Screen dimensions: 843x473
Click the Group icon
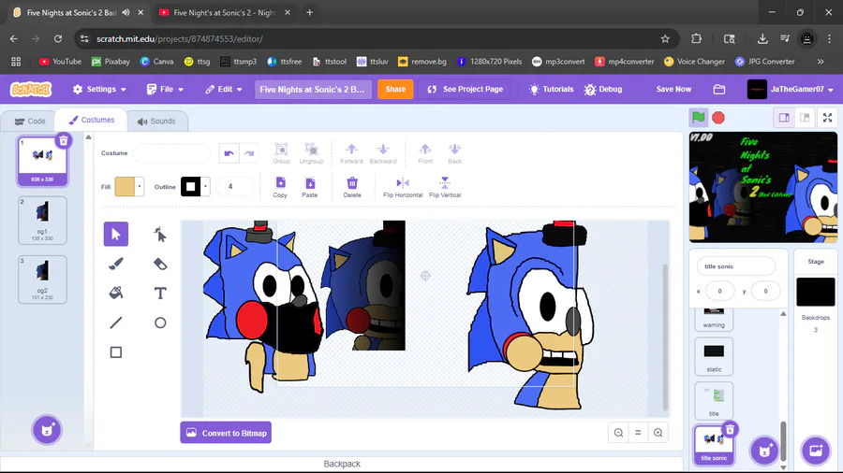pyautogui.click(x=281, y=153)
